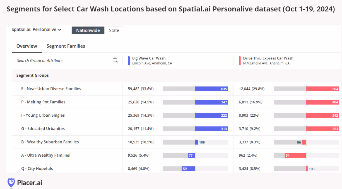Click the value 3,710 (9.2%)
The image size is (342, 189).
(250, 129)
